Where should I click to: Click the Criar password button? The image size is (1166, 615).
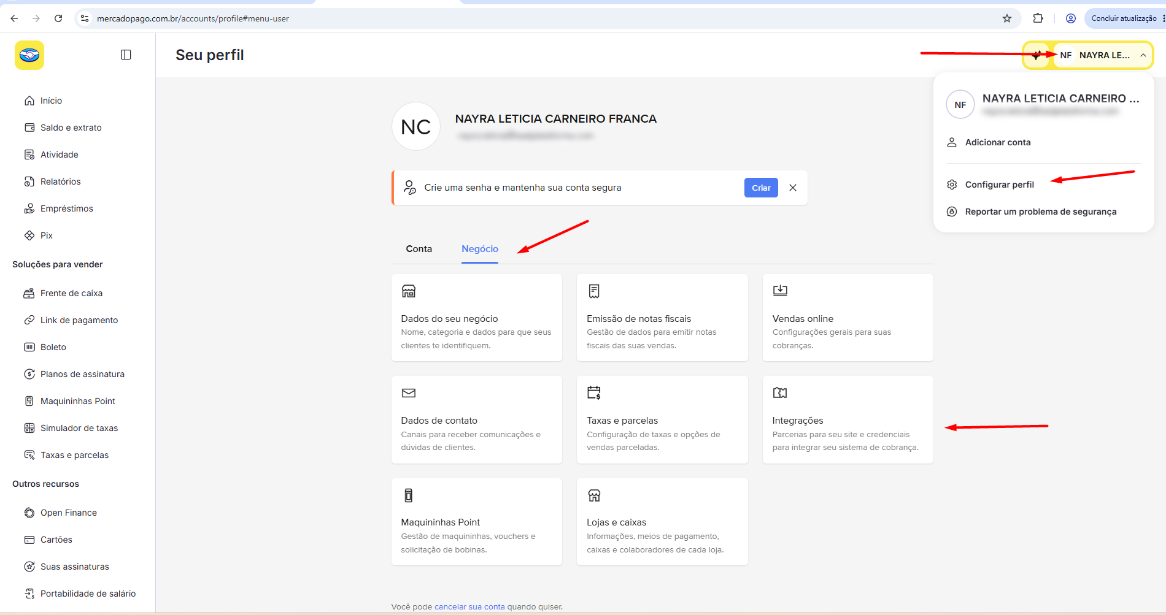click(x=761, y=188)
